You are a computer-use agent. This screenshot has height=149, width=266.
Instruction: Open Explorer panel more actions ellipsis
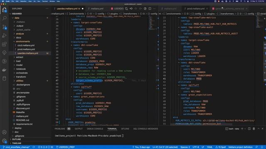click(x=47, y=9)
